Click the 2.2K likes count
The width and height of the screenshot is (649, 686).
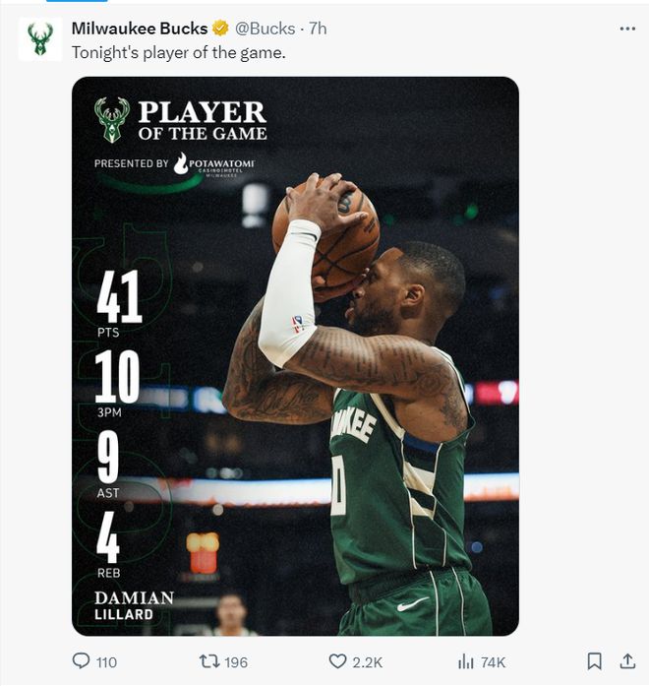click(x=366, y=662)
